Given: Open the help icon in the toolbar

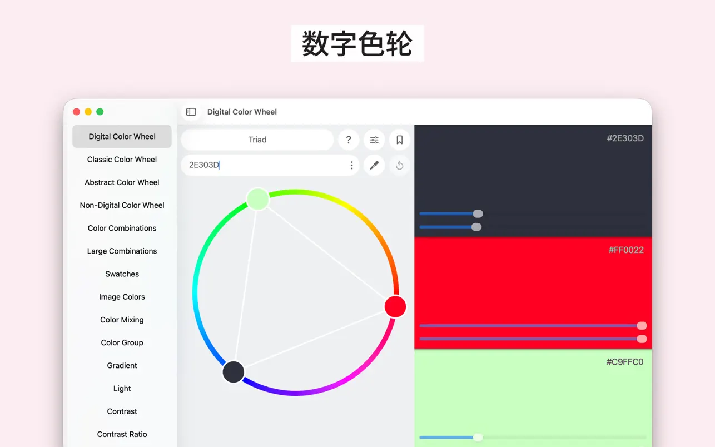Looking at the screenshot, I should (x=349, y=140).
